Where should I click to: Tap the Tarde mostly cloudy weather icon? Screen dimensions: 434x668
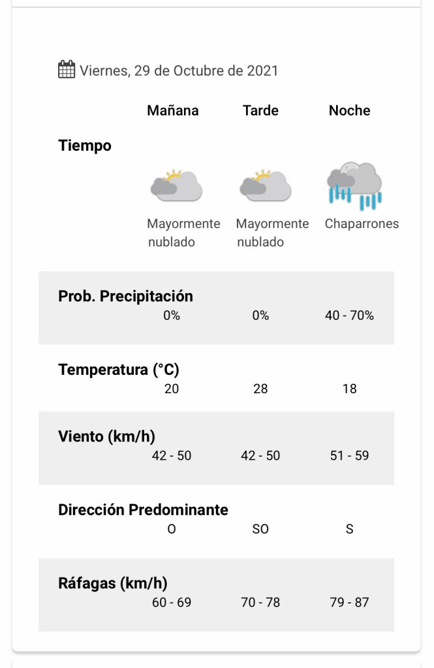(264, 185)
